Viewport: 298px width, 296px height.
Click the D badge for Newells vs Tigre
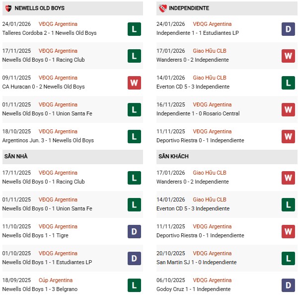(x=134, y=231)
